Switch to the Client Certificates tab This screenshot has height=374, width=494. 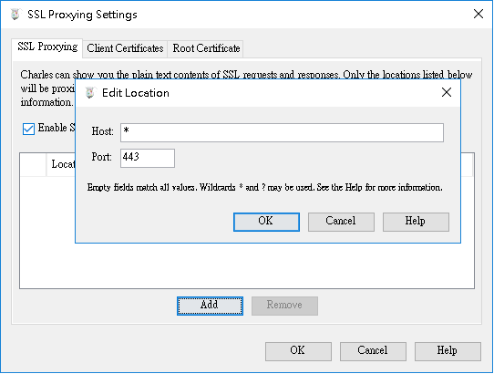[x=125, y=48]
